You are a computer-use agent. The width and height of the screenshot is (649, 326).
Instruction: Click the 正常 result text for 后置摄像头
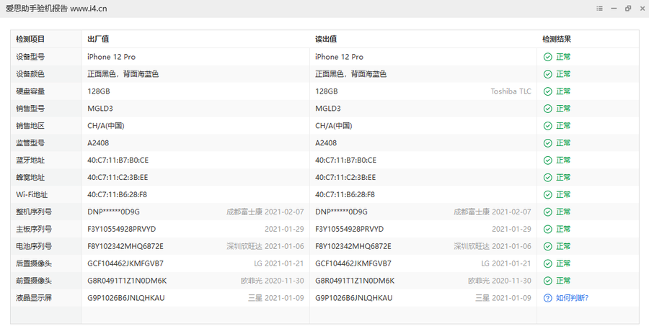tap(563, 263)
